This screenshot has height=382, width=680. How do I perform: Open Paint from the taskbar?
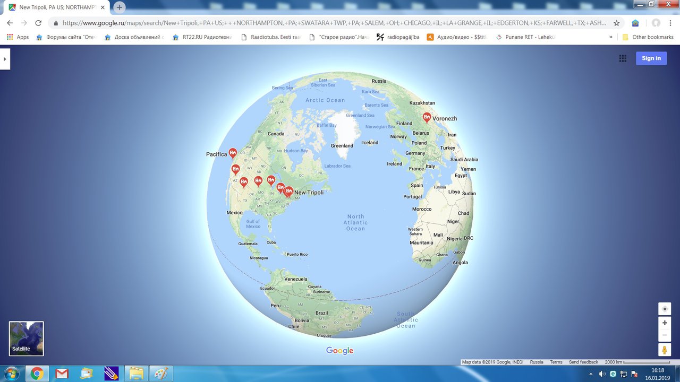160,374
